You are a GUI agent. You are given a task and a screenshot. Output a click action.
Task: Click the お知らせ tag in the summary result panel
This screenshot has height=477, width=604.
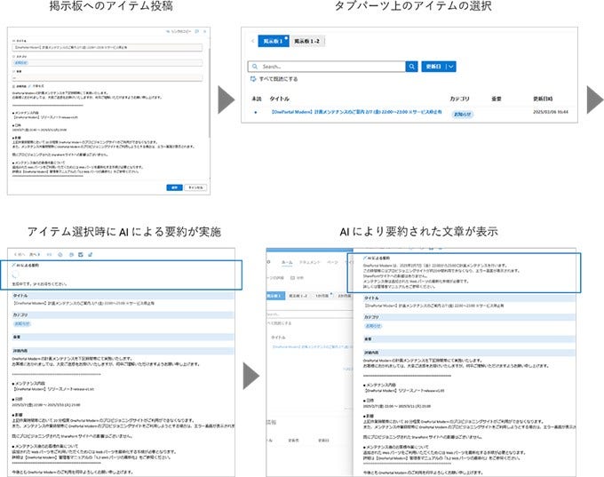point(373,326)
